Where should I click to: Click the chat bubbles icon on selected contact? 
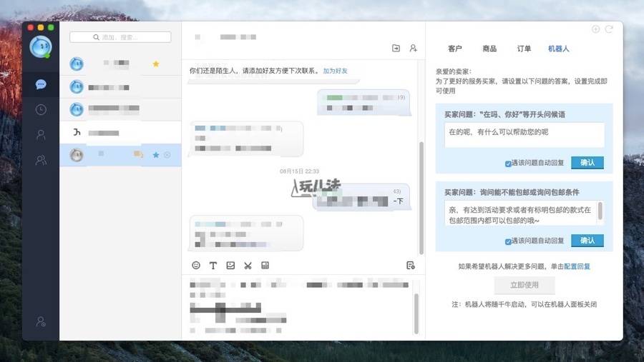coord(138,154)
